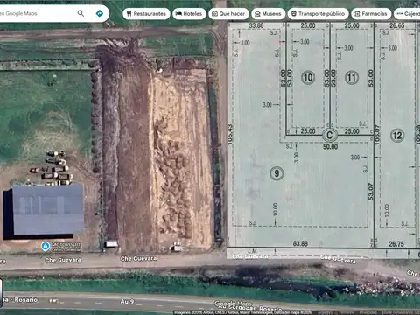The image size is (420, 315).
Task: Choose the Museos chip
Action: (269, 14)
